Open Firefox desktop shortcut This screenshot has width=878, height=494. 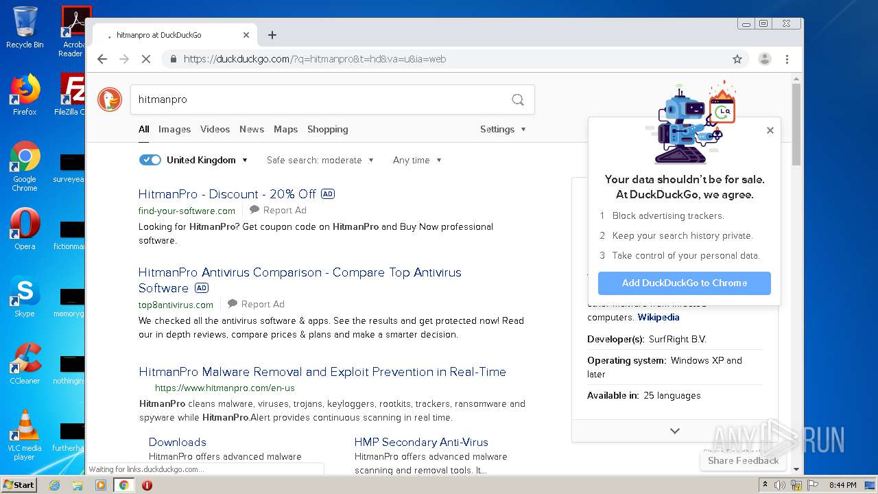pyautogui.click(x=25, y=95)
